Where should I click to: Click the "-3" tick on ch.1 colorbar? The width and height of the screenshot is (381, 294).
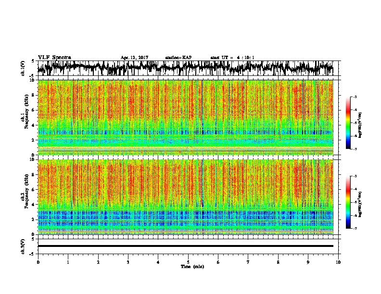point(355,97)
